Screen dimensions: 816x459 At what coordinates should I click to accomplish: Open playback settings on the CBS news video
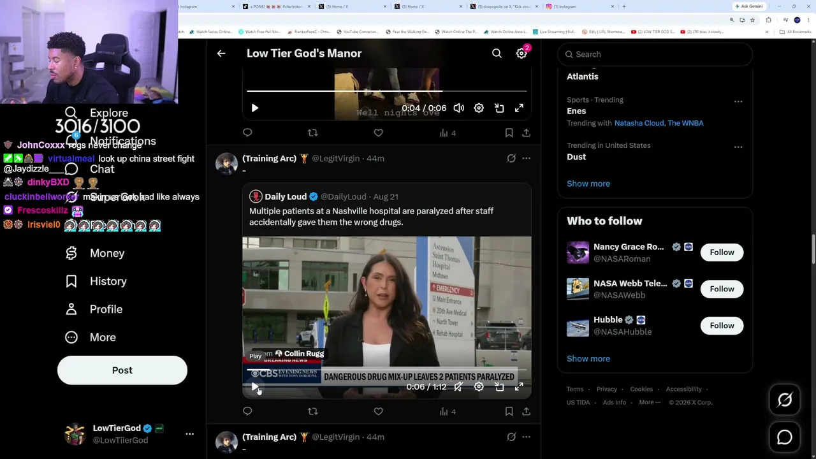(x=479, y=387)
